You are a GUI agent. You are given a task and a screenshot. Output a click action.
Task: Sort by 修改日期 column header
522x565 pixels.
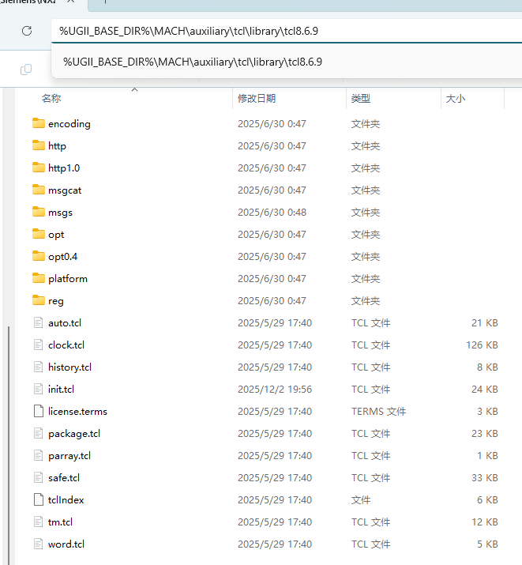point(257,98)
